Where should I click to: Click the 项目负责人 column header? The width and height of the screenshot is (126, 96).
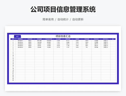pyautogui.click(x=106, y=39)
